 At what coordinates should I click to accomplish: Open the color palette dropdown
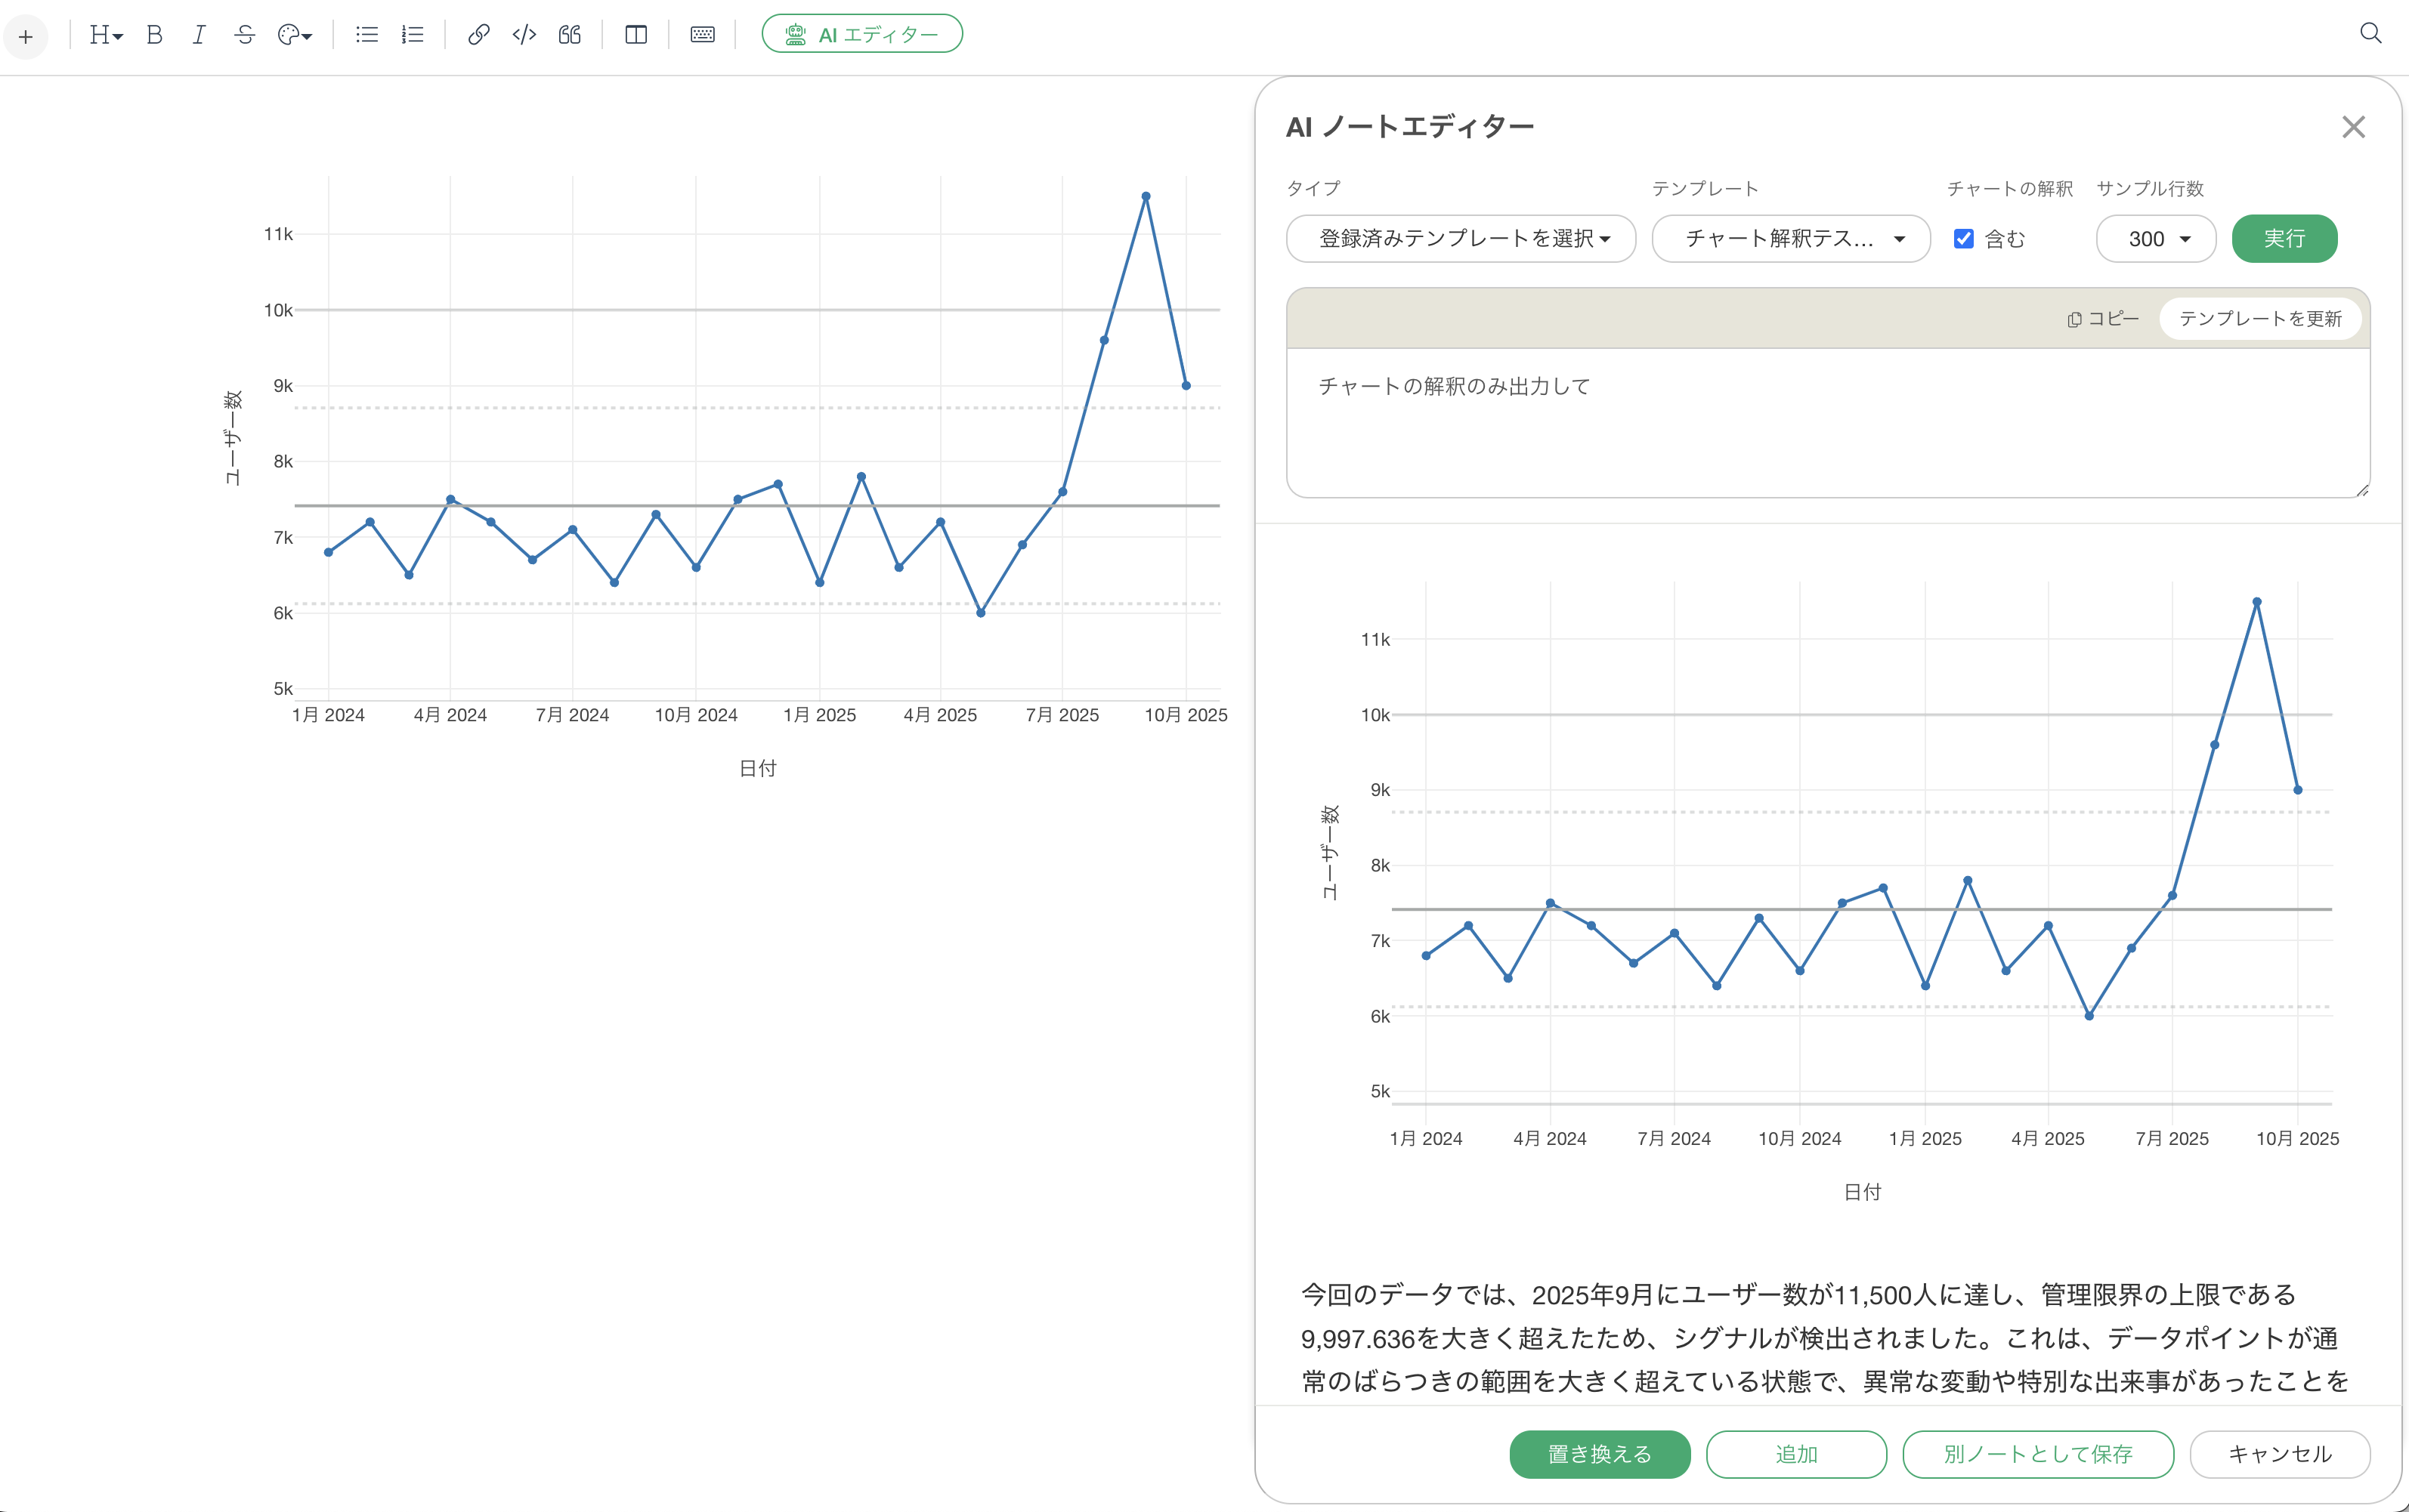coord(294,35)
